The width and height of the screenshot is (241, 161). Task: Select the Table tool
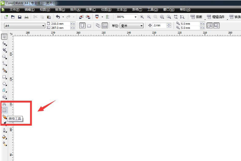coord(4,110)
